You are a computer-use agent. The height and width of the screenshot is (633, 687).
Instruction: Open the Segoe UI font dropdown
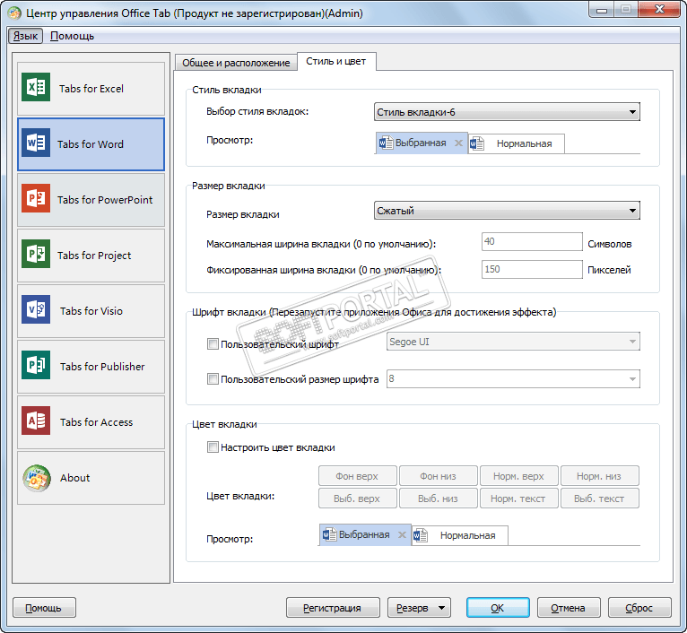pyautogui.click(x=513, y=342)
